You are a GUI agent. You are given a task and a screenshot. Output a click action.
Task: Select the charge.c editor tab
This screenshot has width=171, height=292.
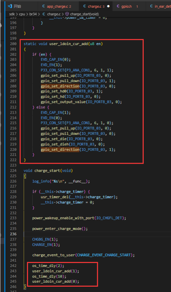coord(96,6)
